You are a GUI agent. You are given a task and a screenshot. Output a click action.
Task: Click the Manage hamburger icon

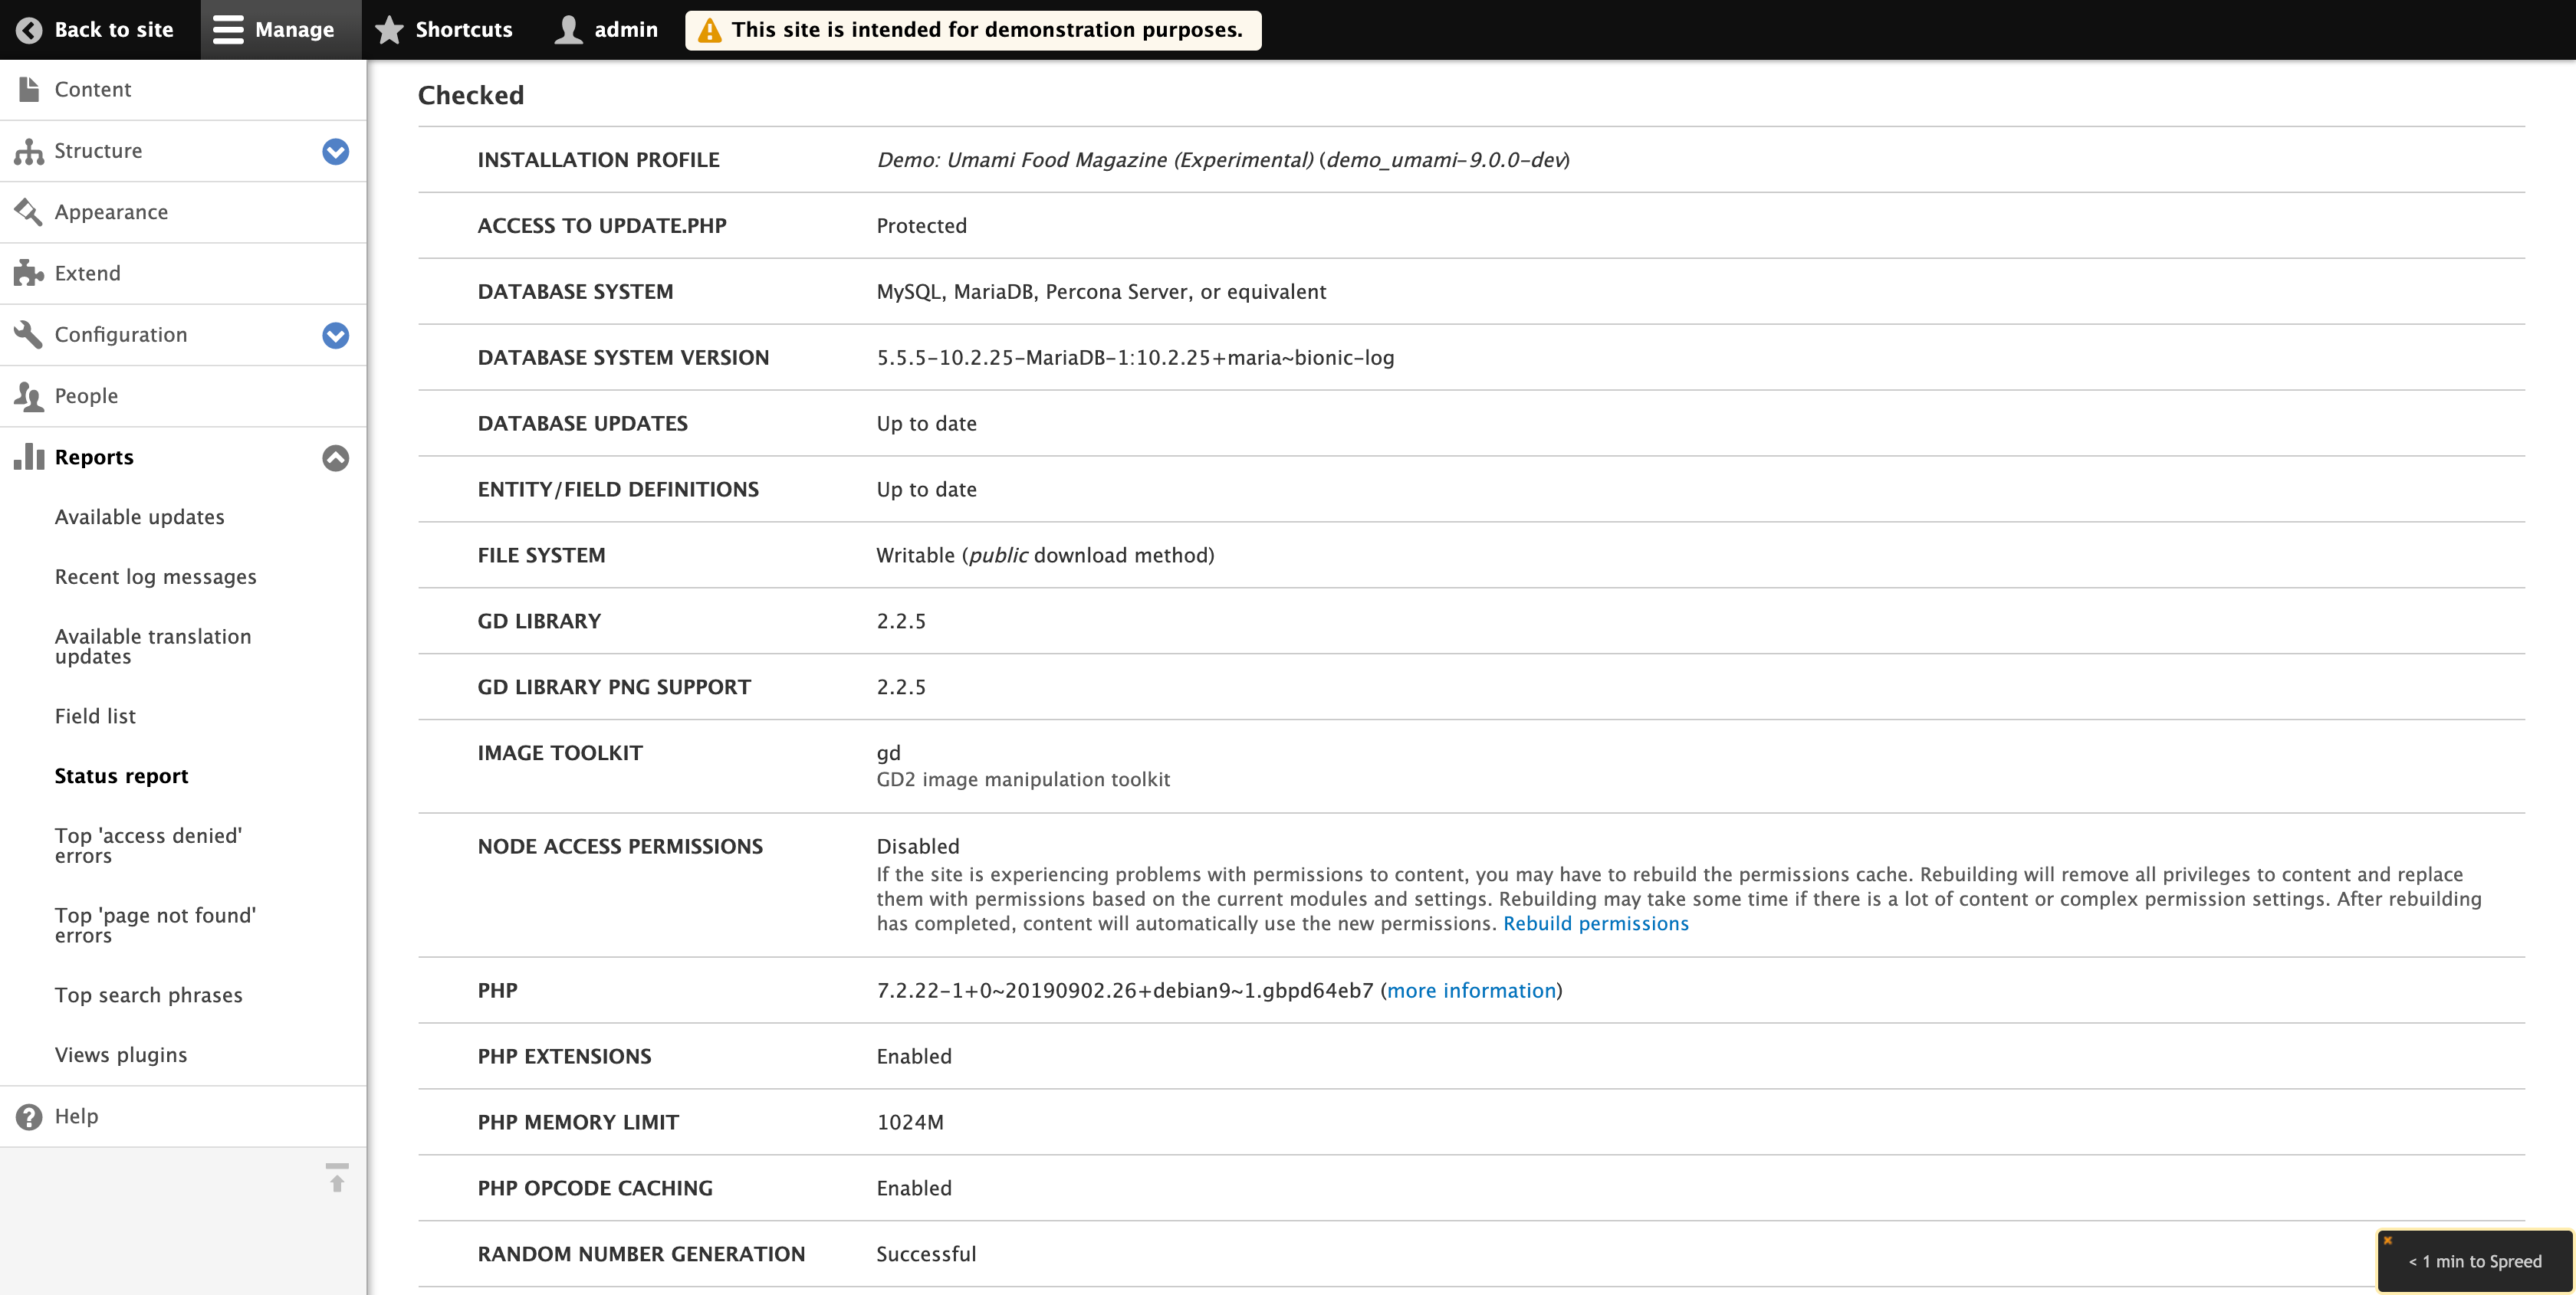(228, 30)
